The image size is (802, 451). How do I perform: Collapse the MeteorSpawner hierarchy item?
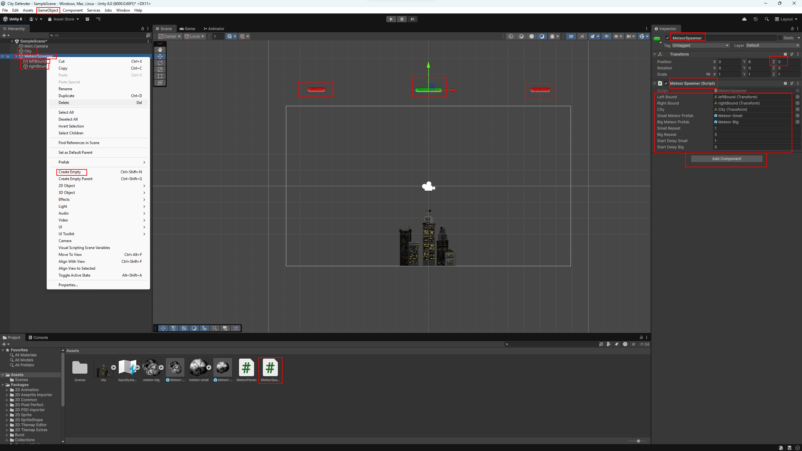16,56
